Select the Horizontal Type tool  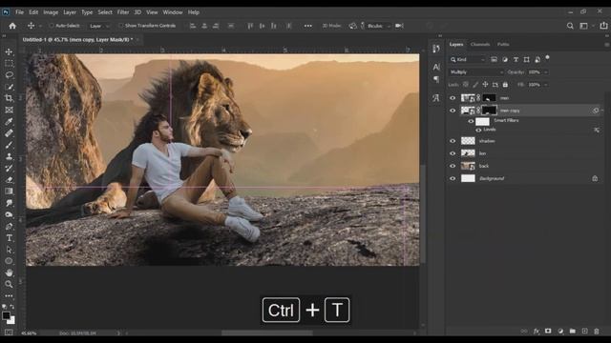(x=9, y=238)
